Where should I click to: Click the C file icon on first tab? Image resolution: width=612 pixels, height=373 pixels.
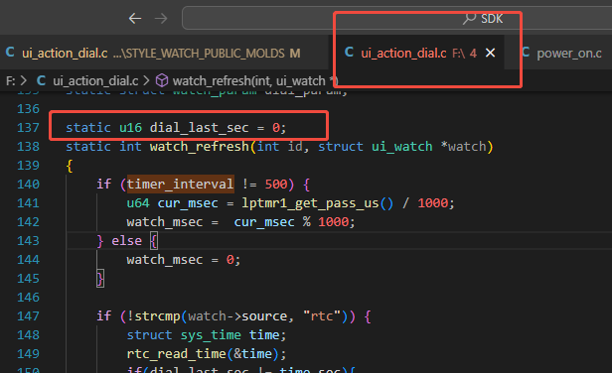coord(10,53)
